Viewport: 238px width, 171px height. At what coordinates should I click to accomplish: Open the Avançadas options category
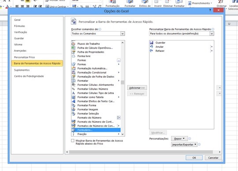(20, 51)
